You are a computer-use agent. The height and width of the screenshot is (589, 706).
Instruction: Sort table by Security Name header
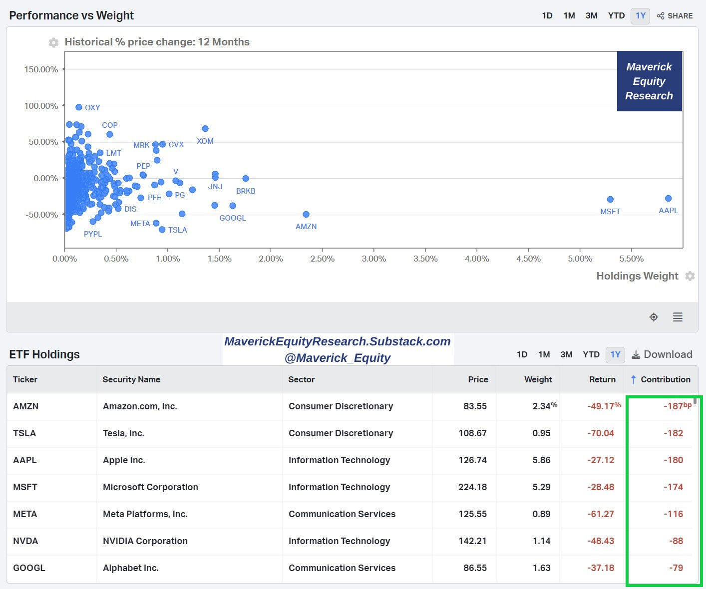(x=131, y=379)
